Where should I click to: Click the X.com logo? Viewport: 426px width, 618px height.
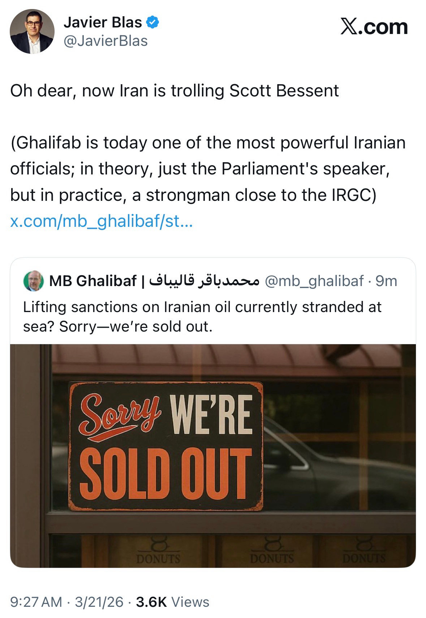click(374, 27)
